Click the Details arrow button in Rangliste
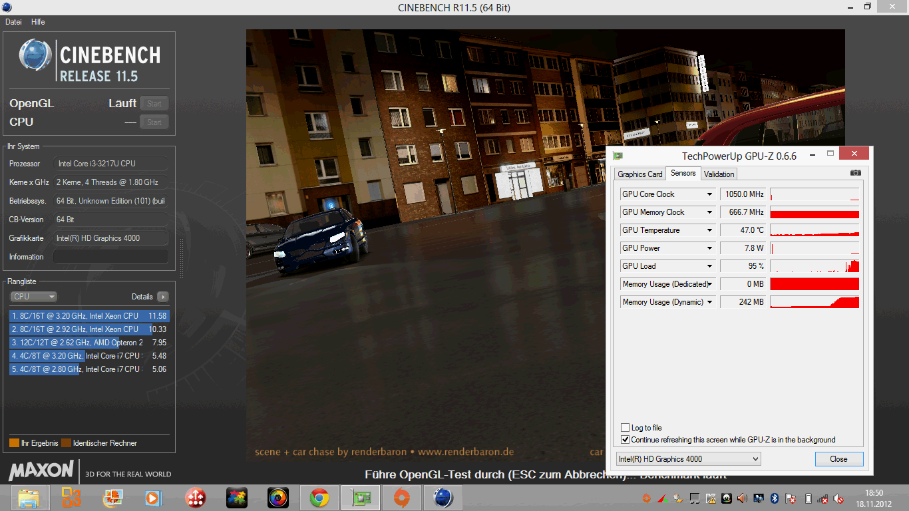The height and width of the screenshot is (511, 909). coord(163,297)
